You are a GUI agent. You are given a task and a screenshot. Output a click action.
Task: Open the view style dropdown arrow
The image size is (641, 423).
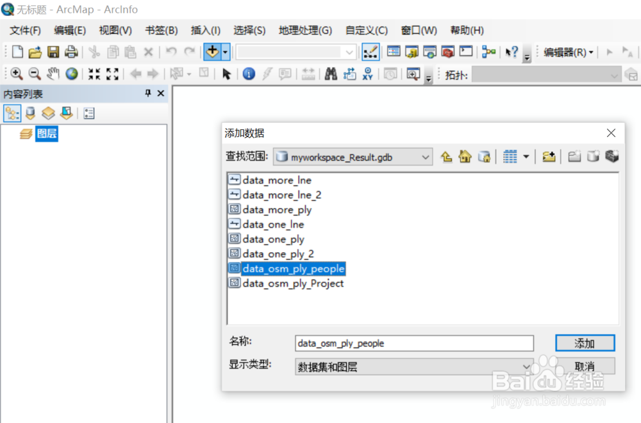pyautogui.click(x=526, y=157)
